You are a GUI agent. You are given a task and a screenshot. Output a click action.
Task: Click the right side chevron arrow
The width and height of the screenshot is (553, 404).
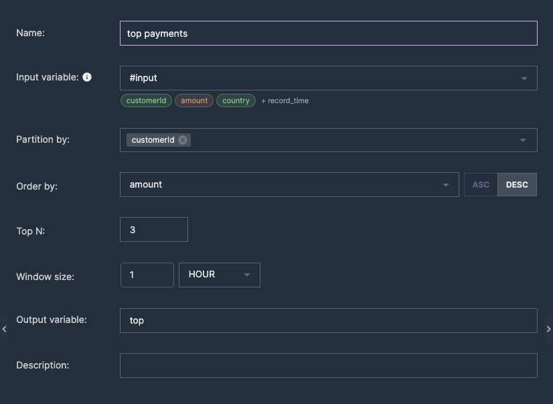pos(548,329)
